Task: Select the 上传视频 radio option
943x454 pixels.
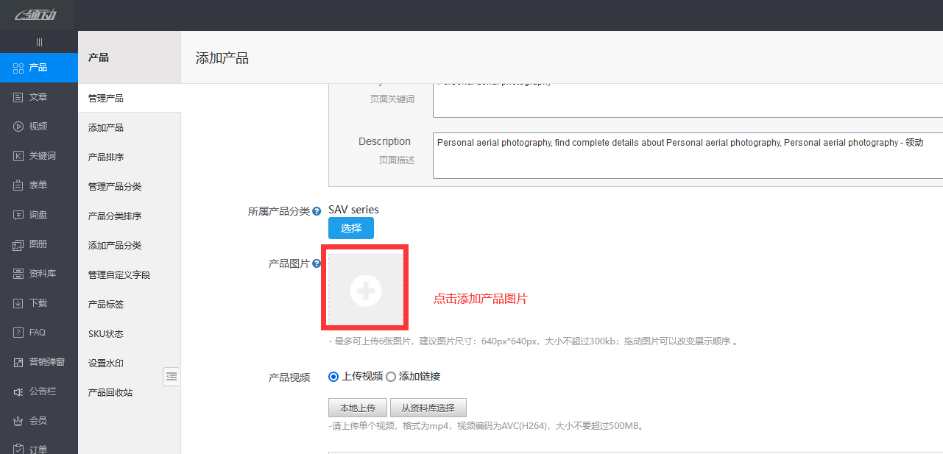Action: (333, 377)
